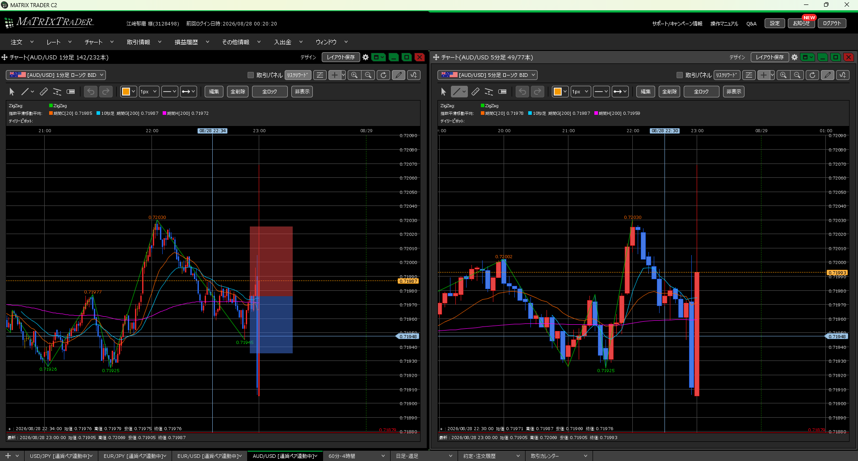Open the indicator list icon in 5分足 chart

(749, 75)
